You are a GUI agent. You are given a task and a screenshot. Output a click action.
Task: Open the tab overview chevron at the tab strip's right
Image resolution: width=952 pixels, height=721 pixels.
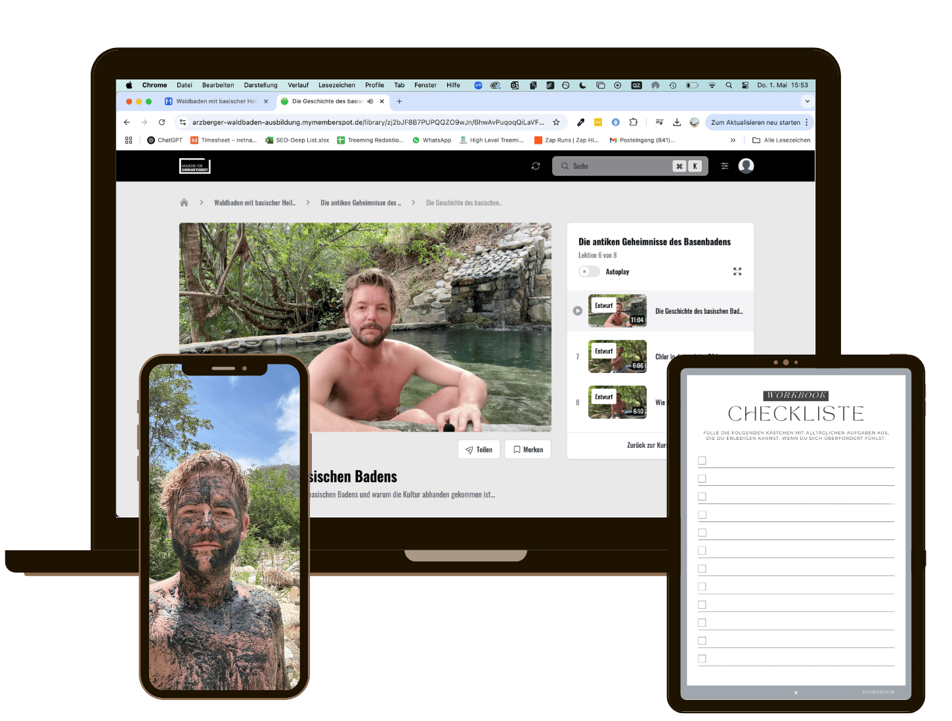(807, 101)
